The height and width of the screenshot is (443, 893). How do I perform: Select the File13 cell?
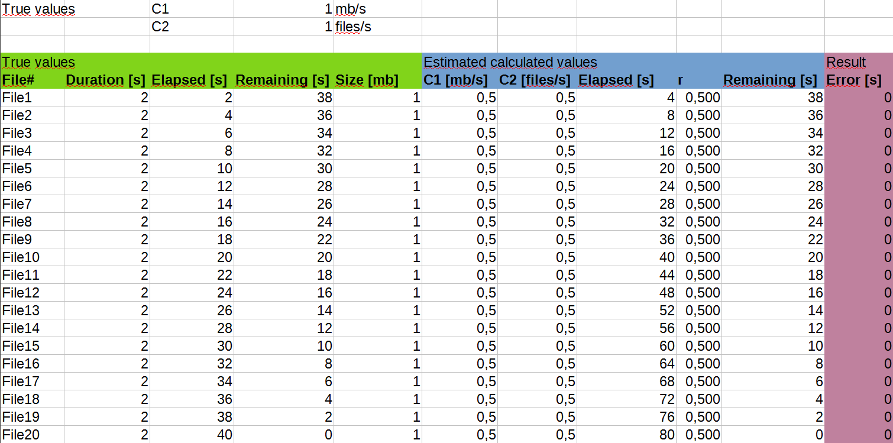pos(33,311)
